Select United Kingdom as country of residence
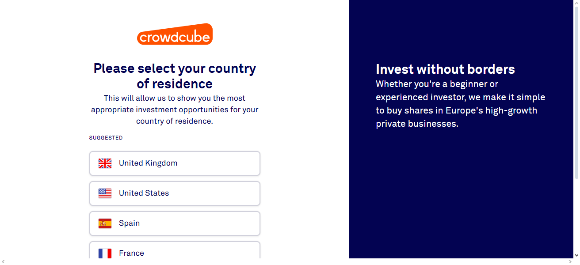This screenshot has height=265, width=580. 175,163
